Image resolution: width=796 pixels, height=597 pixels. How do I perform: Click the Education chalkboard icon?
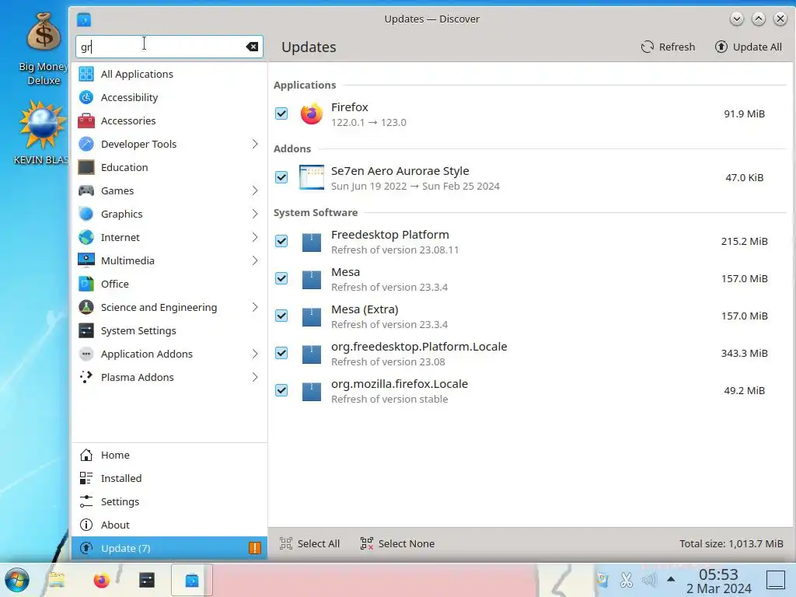click(86, 168)
